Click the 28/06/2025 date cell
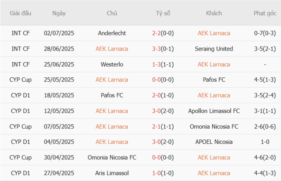The image size is (281, 181). 59,49
